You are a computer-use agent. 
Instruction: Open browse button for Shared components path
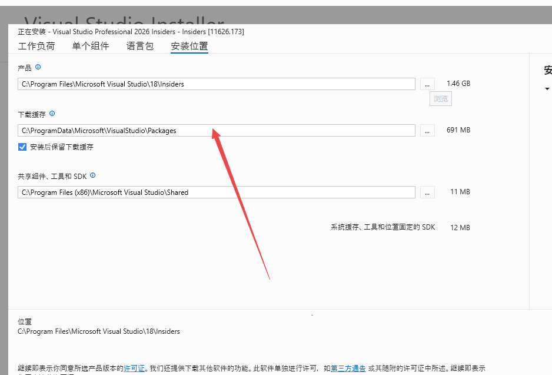[x=427, y=192]
